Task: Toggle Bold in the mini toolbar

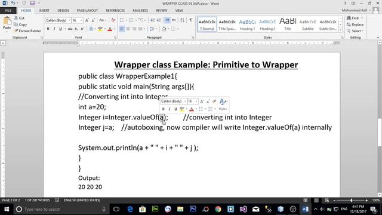Action: pos(163,109)
